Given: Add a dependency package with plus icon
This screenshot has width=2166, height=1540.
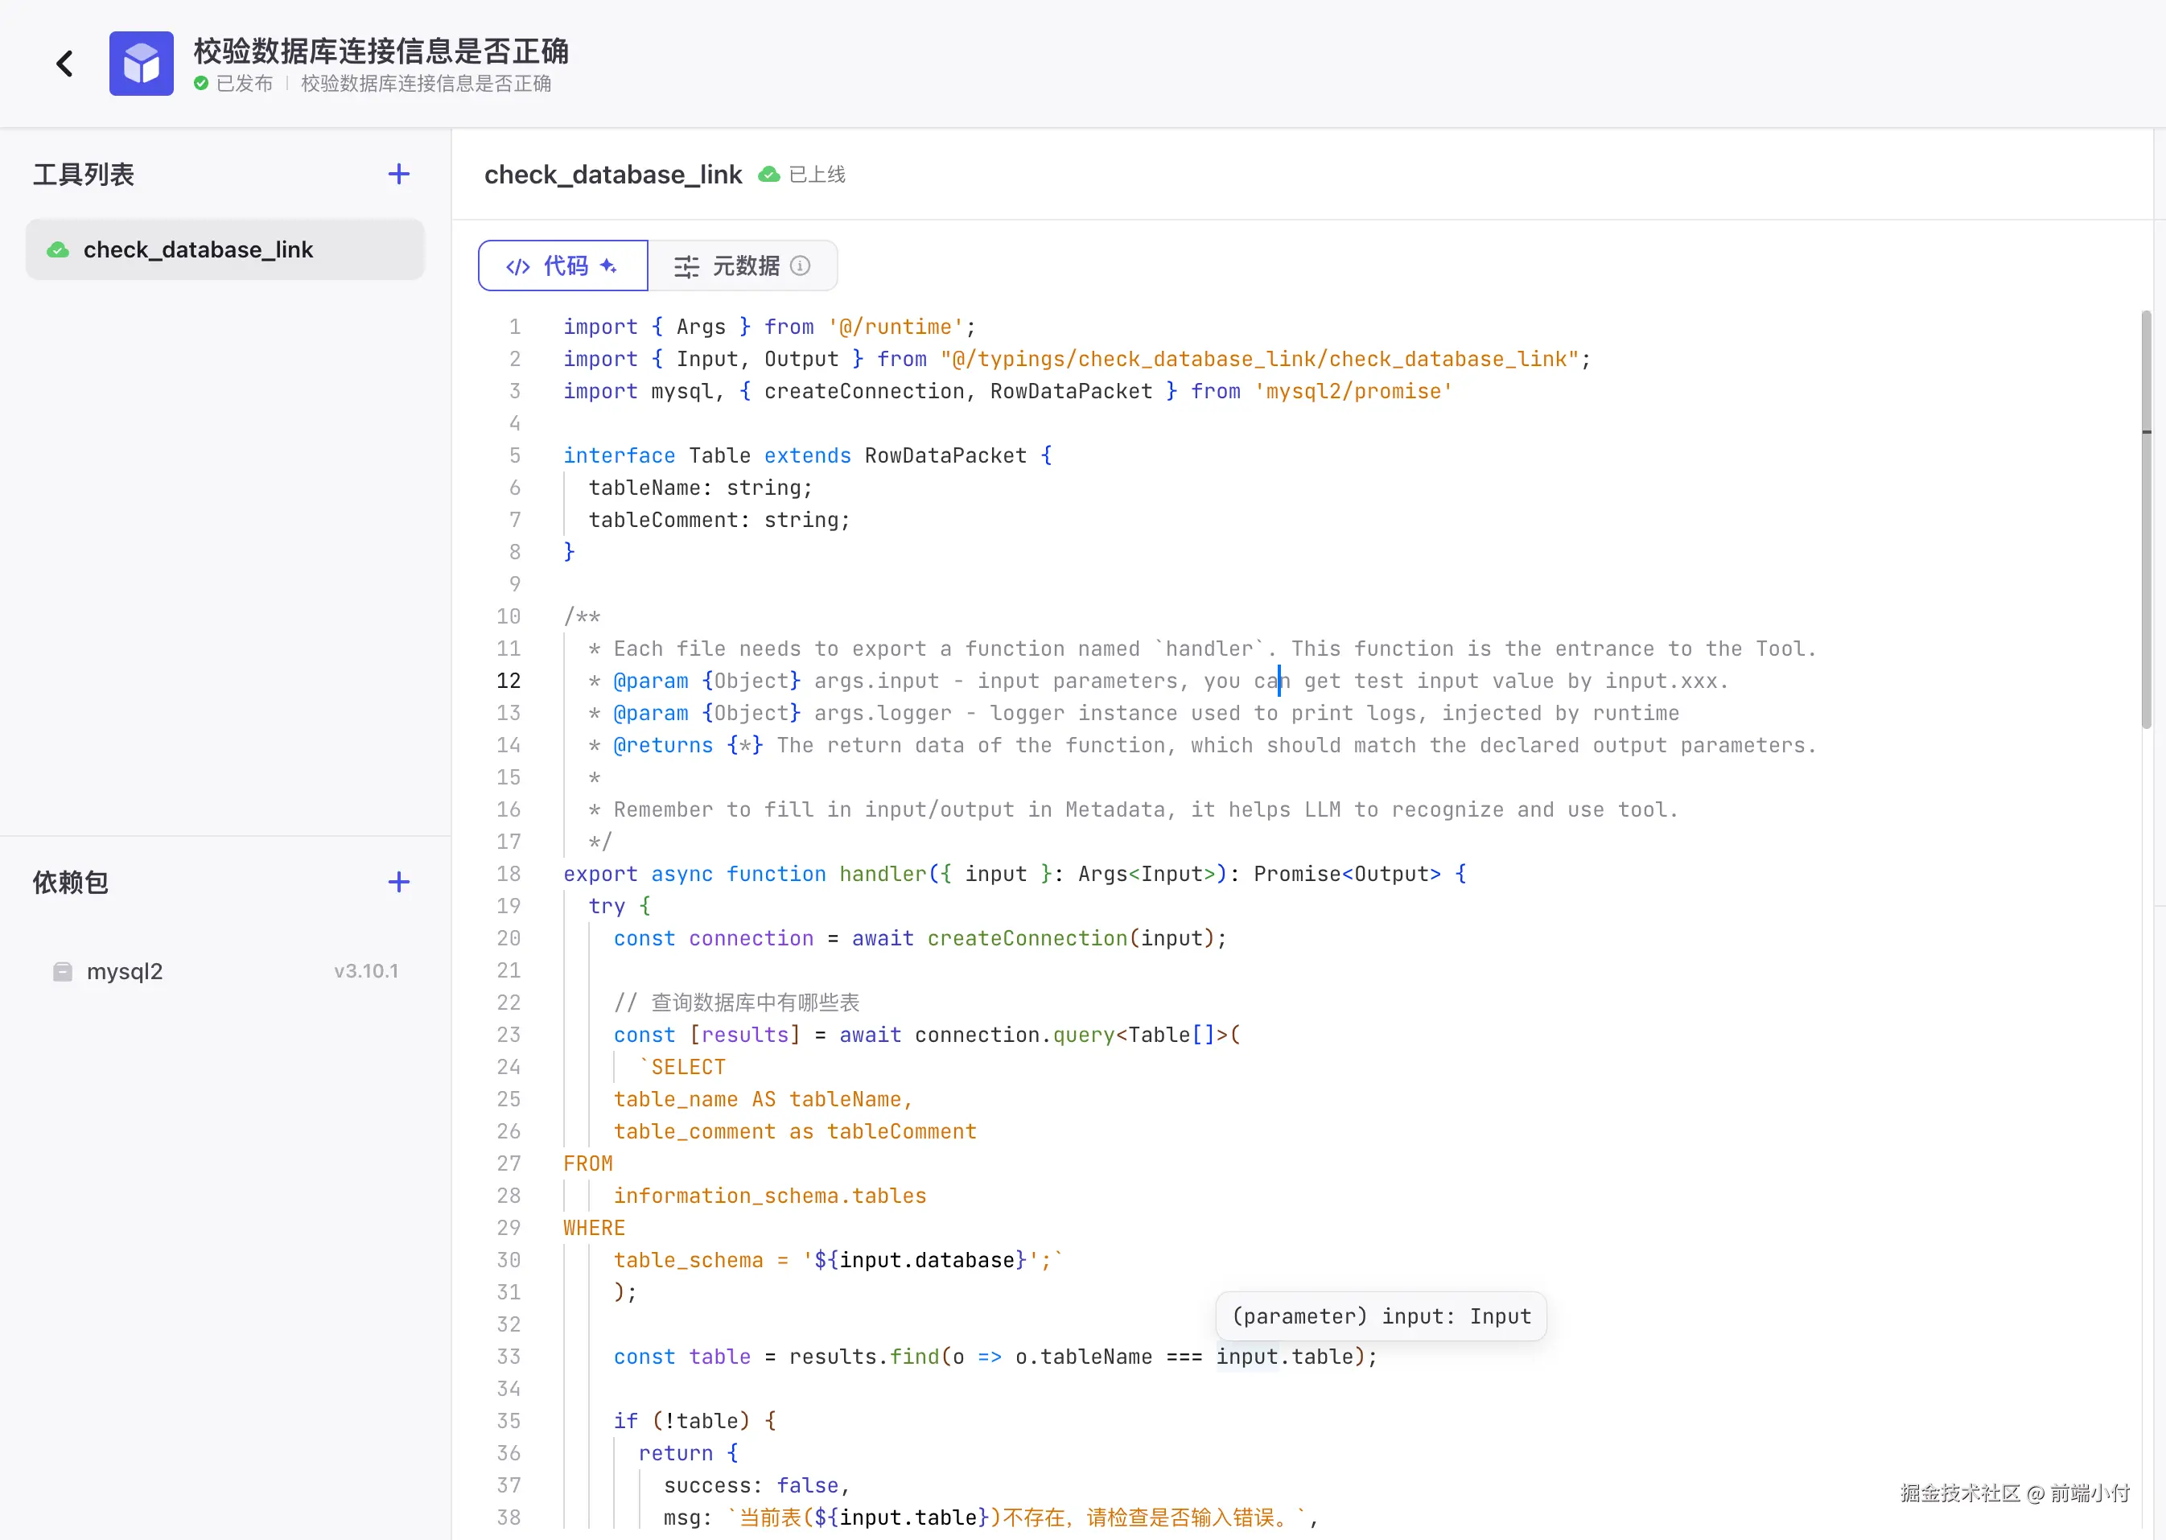Looking at the screenshot, I should click(399, 882).
